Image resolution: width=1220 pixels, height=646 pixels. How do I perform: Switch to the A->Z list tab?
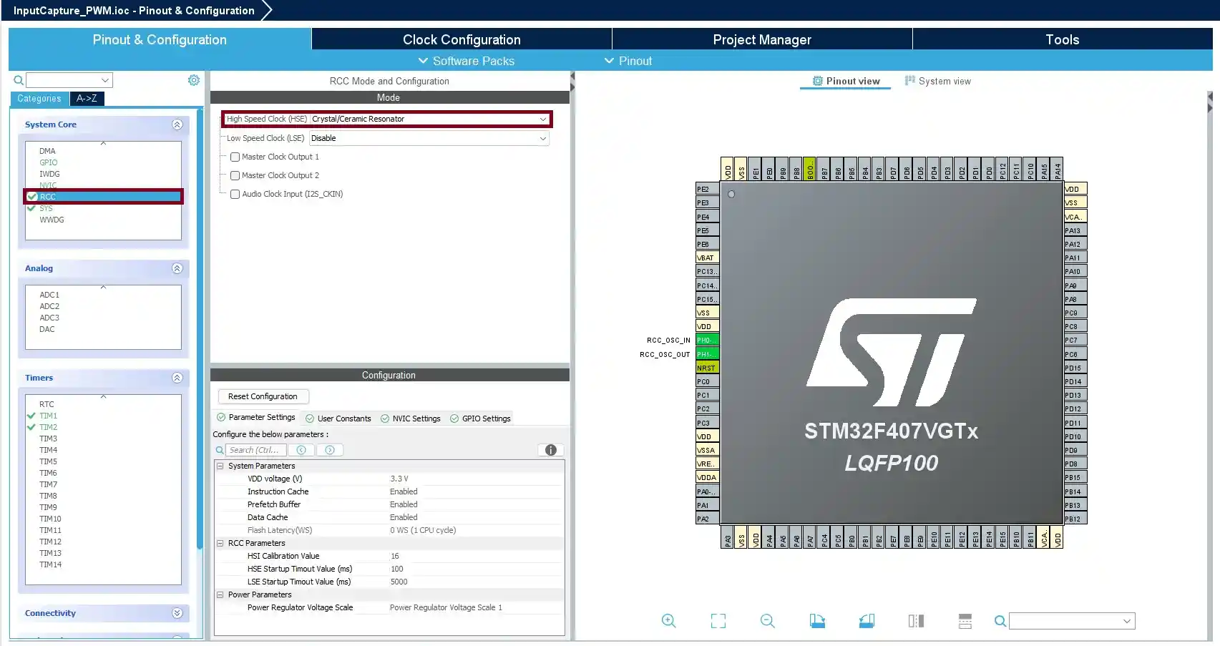click(x=87, y=99)
